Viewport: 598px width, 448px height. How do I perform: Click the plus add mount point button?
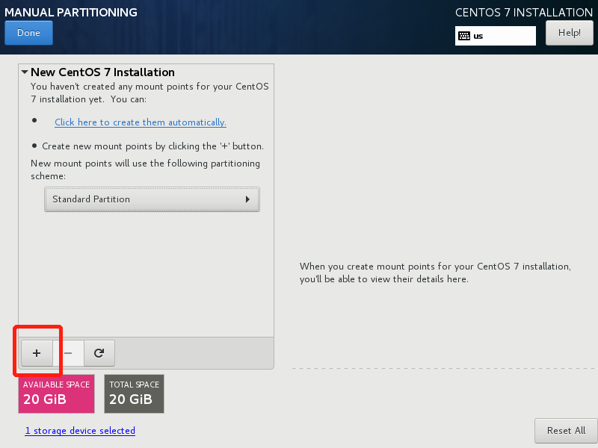pyautogui.click(x=37, y=353)
